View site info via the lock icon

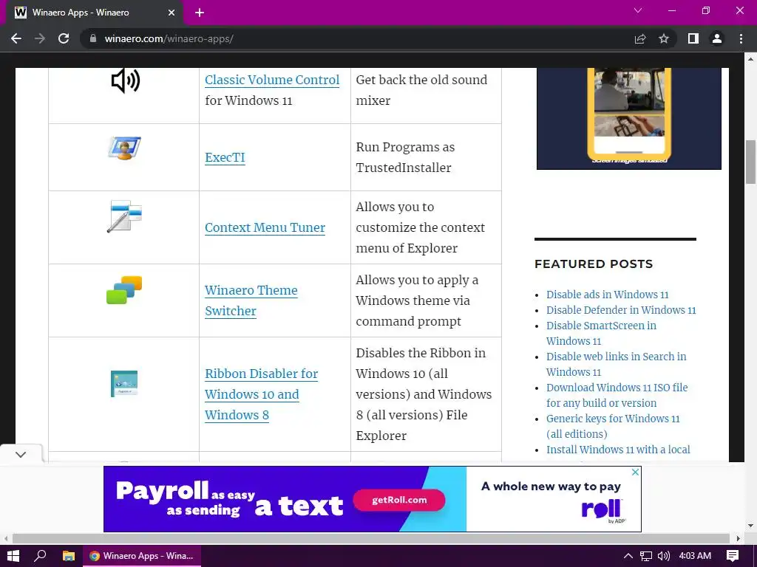click(x=93, y=38)
